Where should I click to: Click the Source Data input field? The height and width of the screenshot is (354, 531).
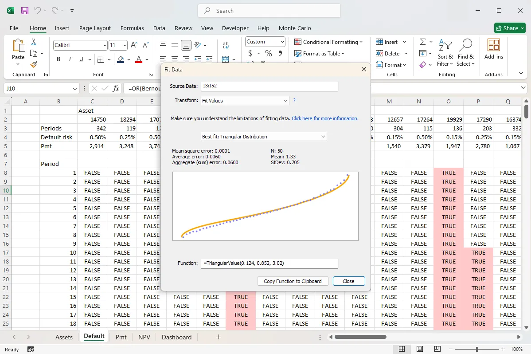(269, 86)
